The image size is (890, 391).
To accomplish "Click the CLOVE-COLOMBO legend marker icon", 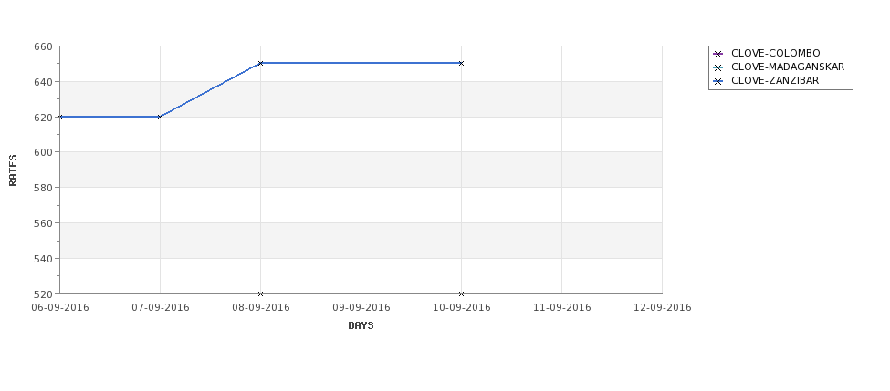I will pyautogui.click(x=718, y=54).
